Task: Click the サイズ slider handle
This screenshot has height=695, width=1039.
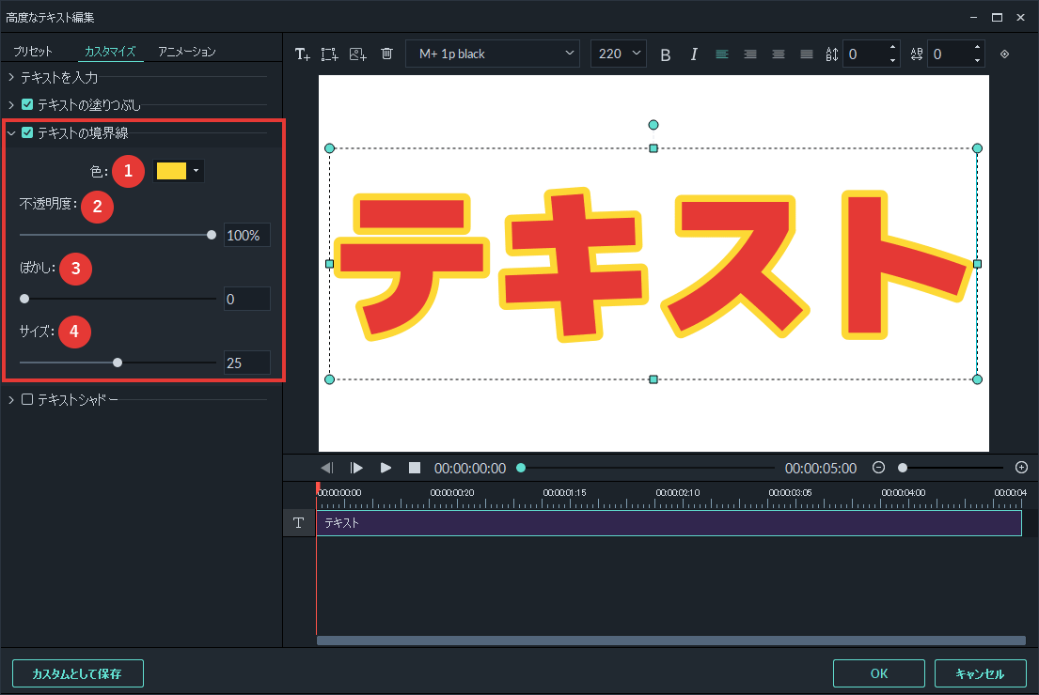Action: pyautogui.click(x=118, y=363)
